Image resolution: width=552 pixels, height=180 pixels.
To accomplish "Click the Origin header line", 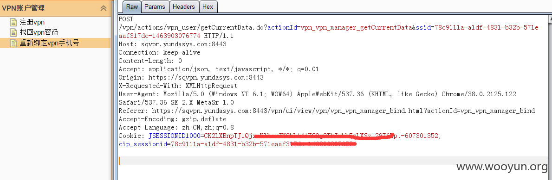I will coord(191,78).
